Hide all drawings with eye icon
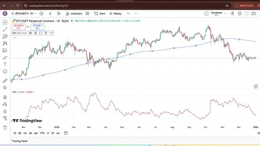 pos(5,118)
